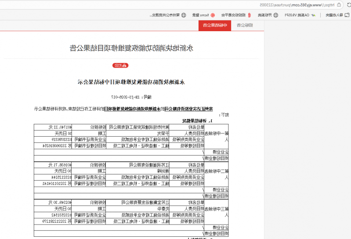Screen dimensions: 351x239
Task: Click the 第二中标候选人 cell
Action: tap(216, 174)
